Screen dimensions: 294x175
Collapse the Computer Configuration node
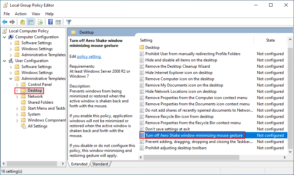pos(5,37)
